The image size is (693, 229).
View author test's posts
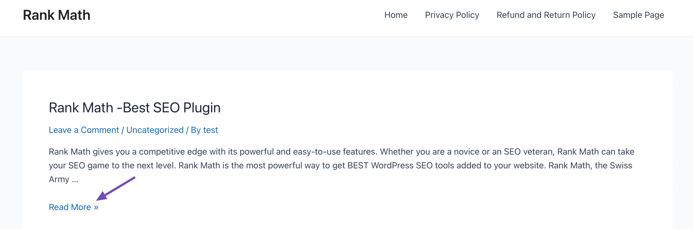tap(211, 130)
